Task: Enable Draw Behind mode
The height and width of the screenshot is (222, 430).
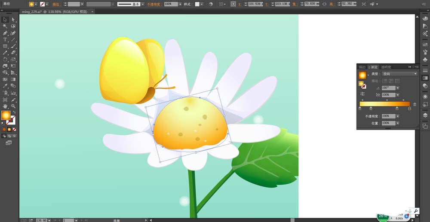Action: (x=9, y=136)
